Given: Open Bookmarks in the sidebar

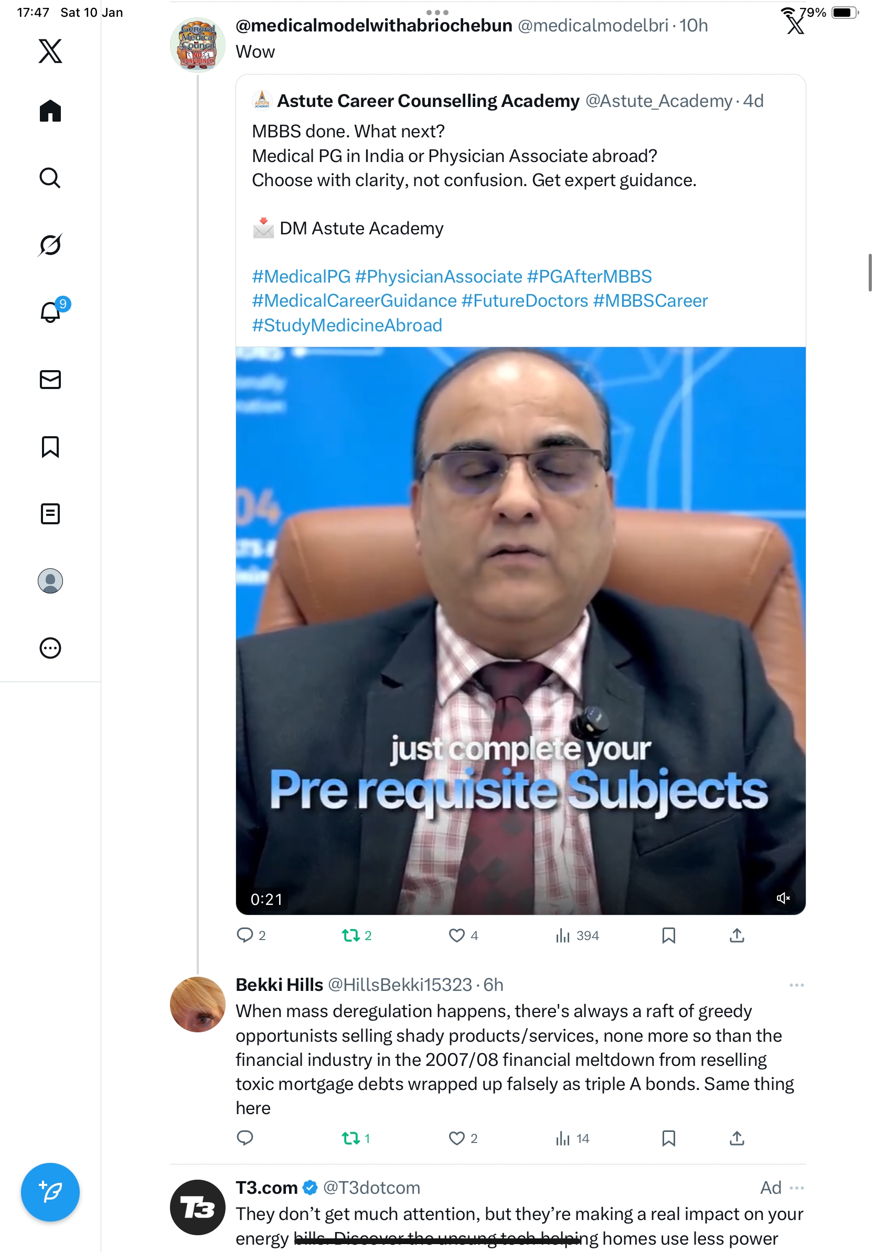Looking at the screenshot, I should pyautogui.click(x=50, y=447).
